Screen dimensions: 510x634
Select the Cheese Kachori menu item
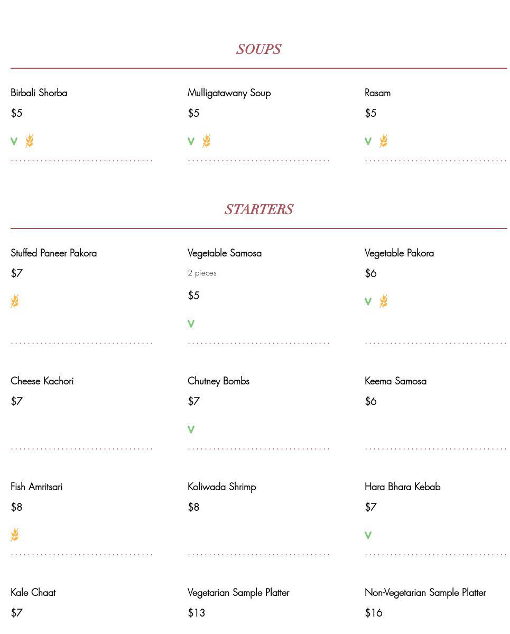tap(42, 381)
